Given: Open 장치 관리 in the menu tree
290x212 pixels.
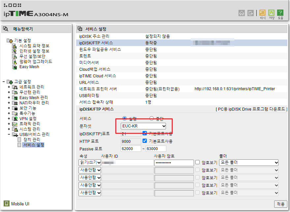Looking at the screenshot, I should pyautogui.click(x=32, y=140).
